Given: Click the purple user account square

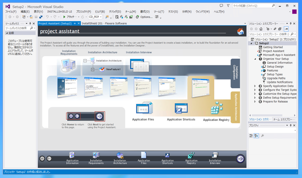Looking at the screenshot, I should pos(294,11).
